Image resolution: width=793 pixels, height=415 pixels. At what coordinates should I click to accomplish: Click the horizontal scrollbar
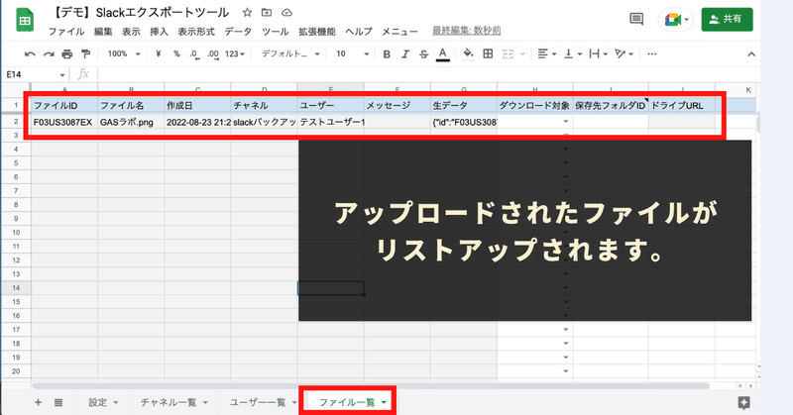click(x=370, y=385)
